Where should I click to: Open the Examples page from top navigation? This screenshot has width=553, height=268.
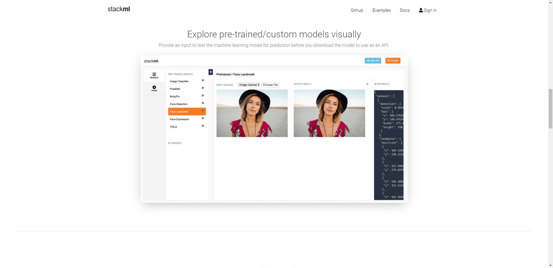[381, 10]
